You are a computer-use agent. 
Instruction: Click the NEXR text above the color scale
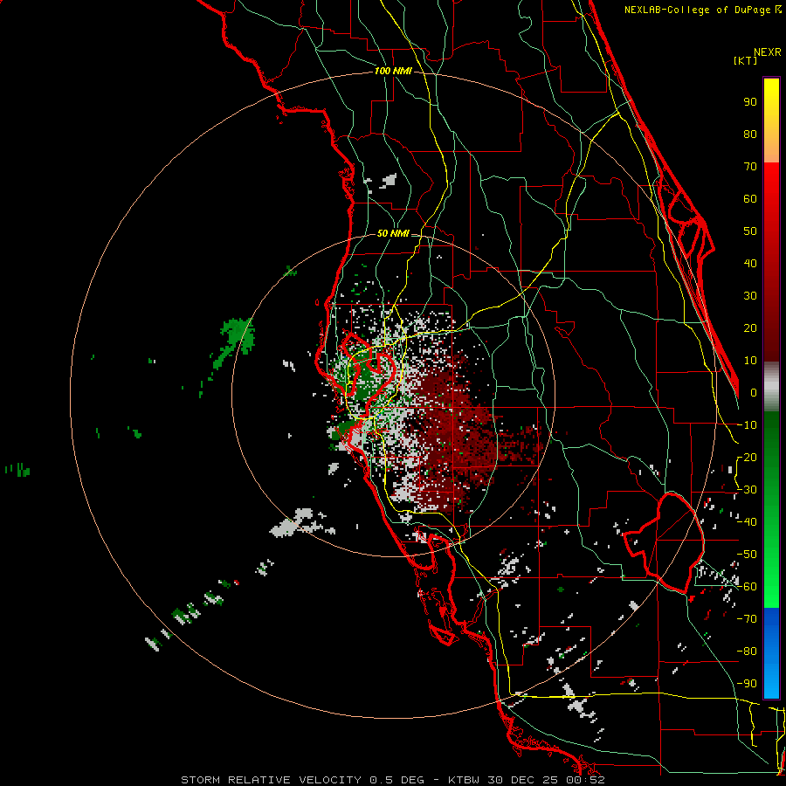(768, 52)
